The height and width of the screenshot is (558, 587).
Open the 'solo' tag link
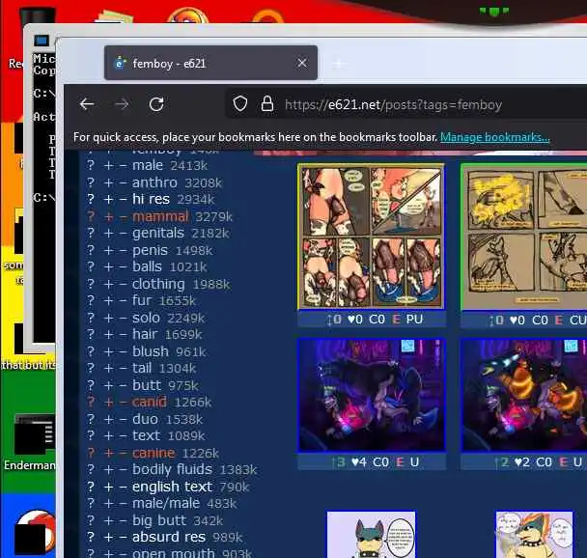pos(146,318)
